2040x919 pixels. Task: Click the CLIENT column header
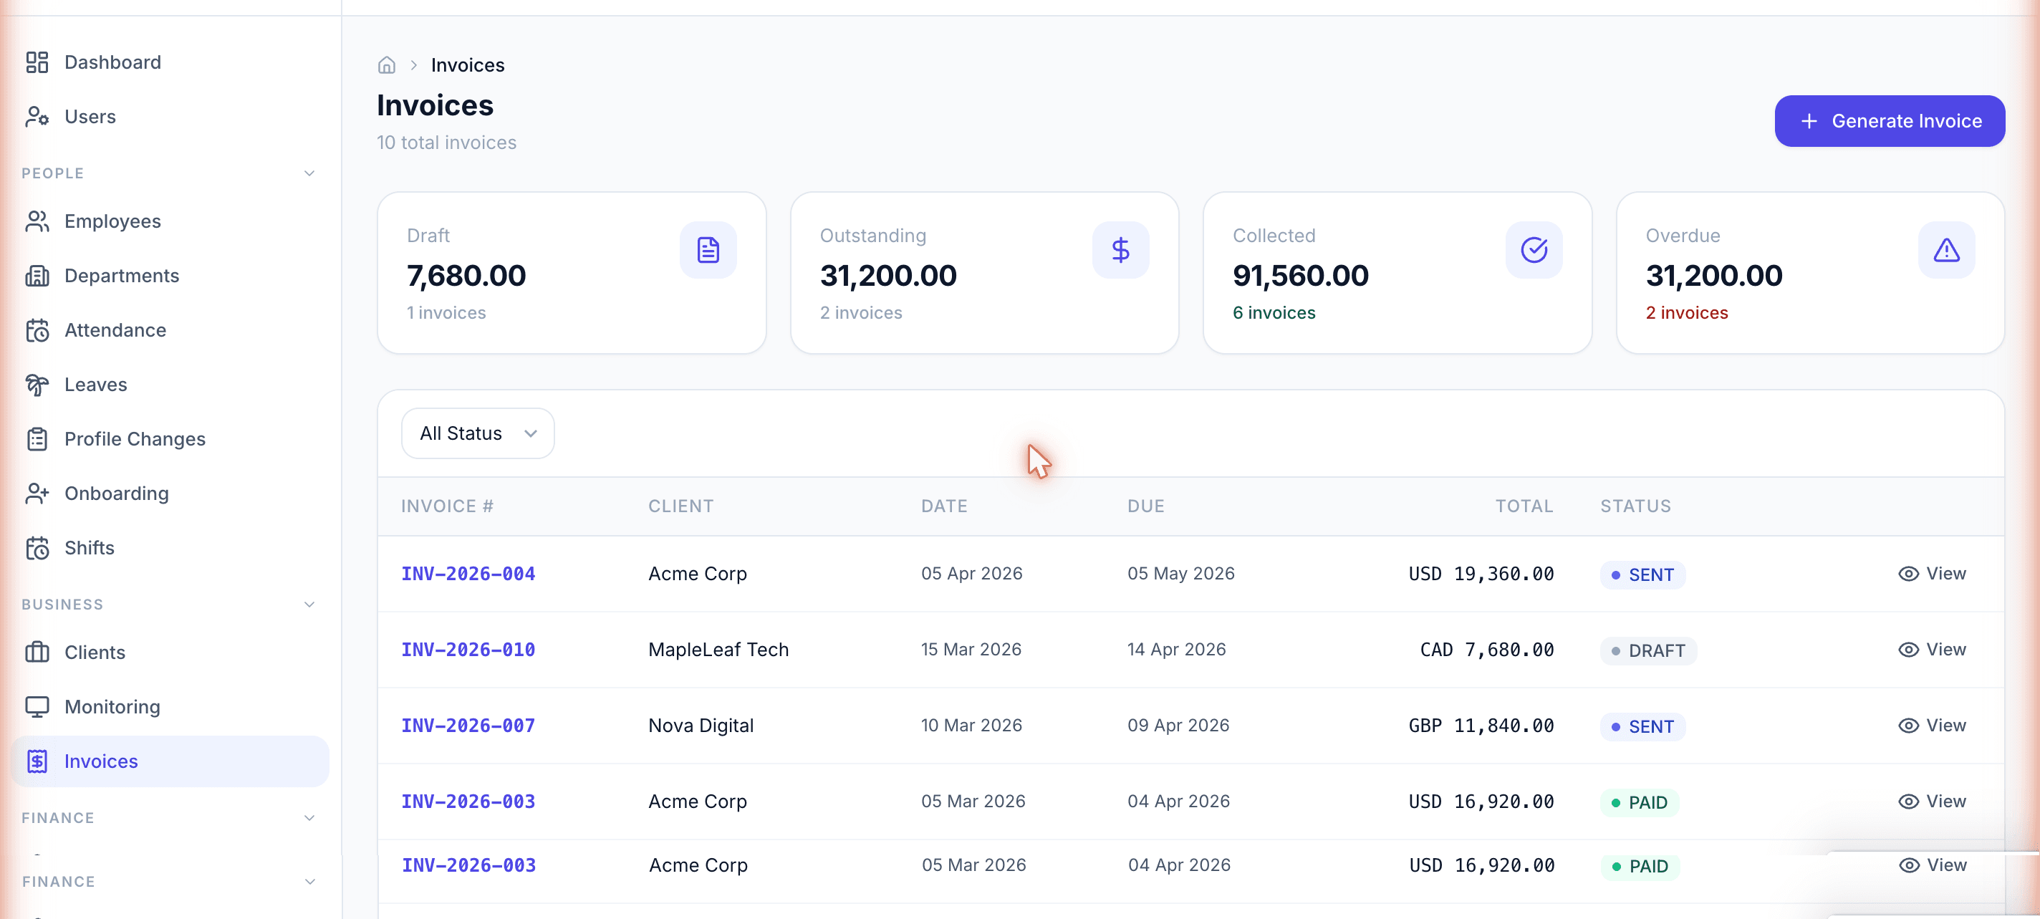(x=681, y=506)
